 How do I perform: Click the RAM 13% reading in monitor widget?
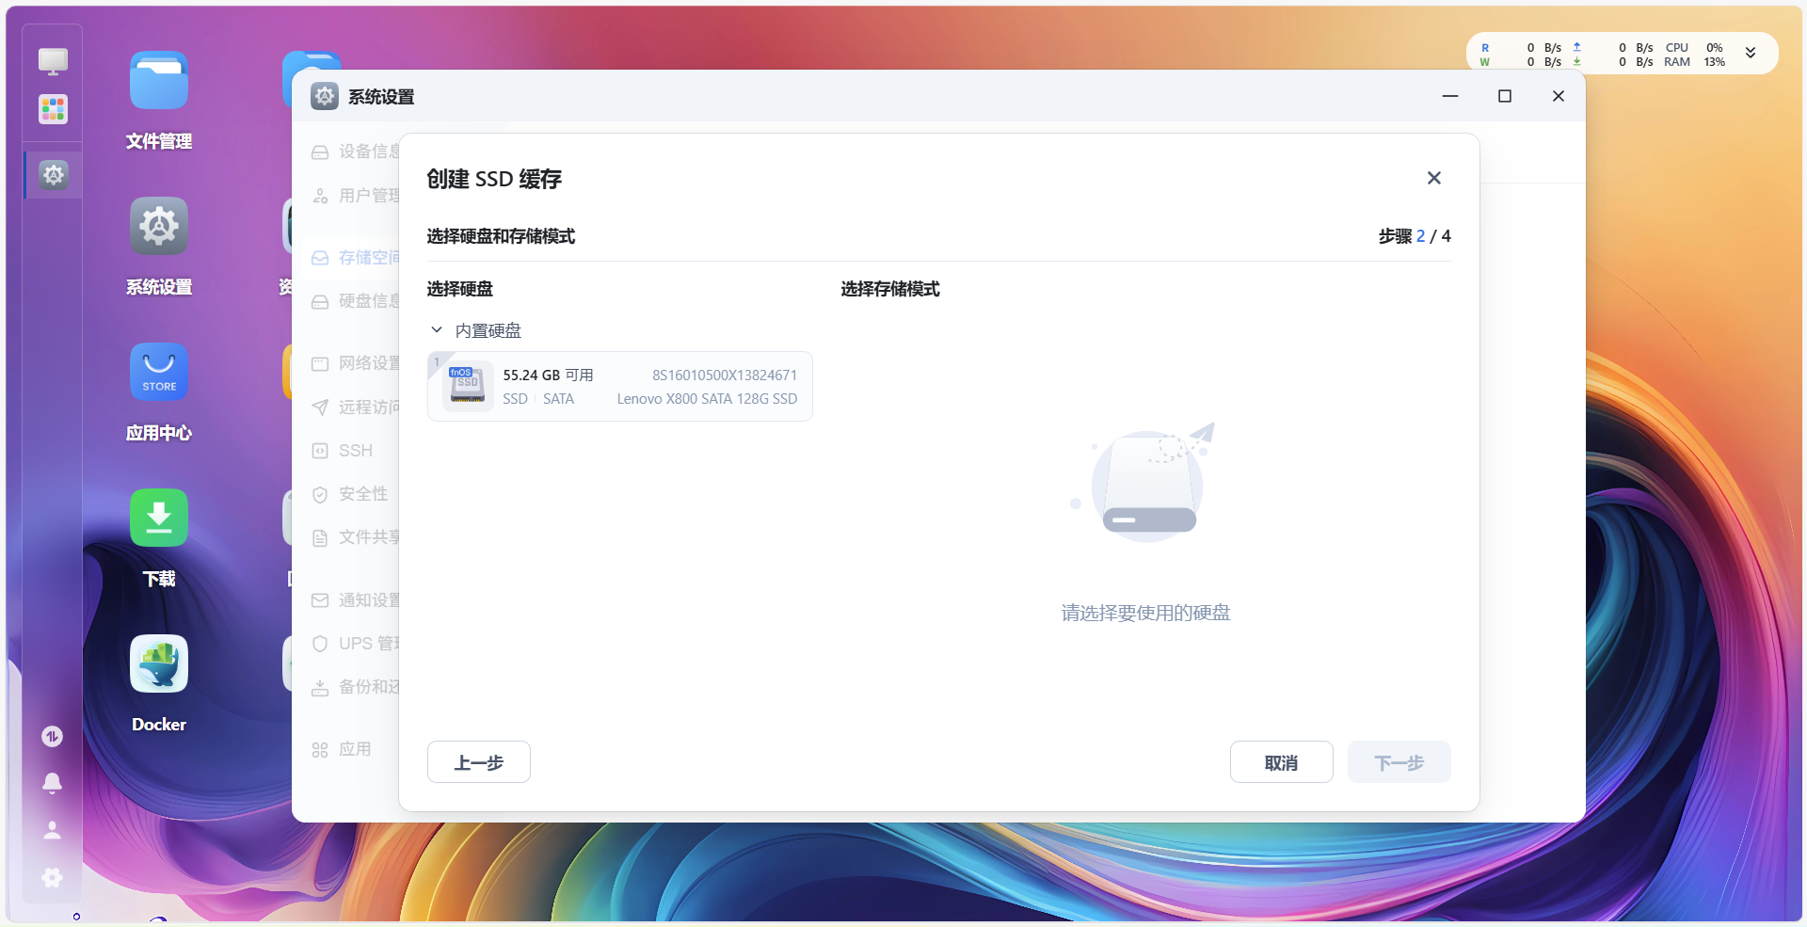(x=1694, y=62)
